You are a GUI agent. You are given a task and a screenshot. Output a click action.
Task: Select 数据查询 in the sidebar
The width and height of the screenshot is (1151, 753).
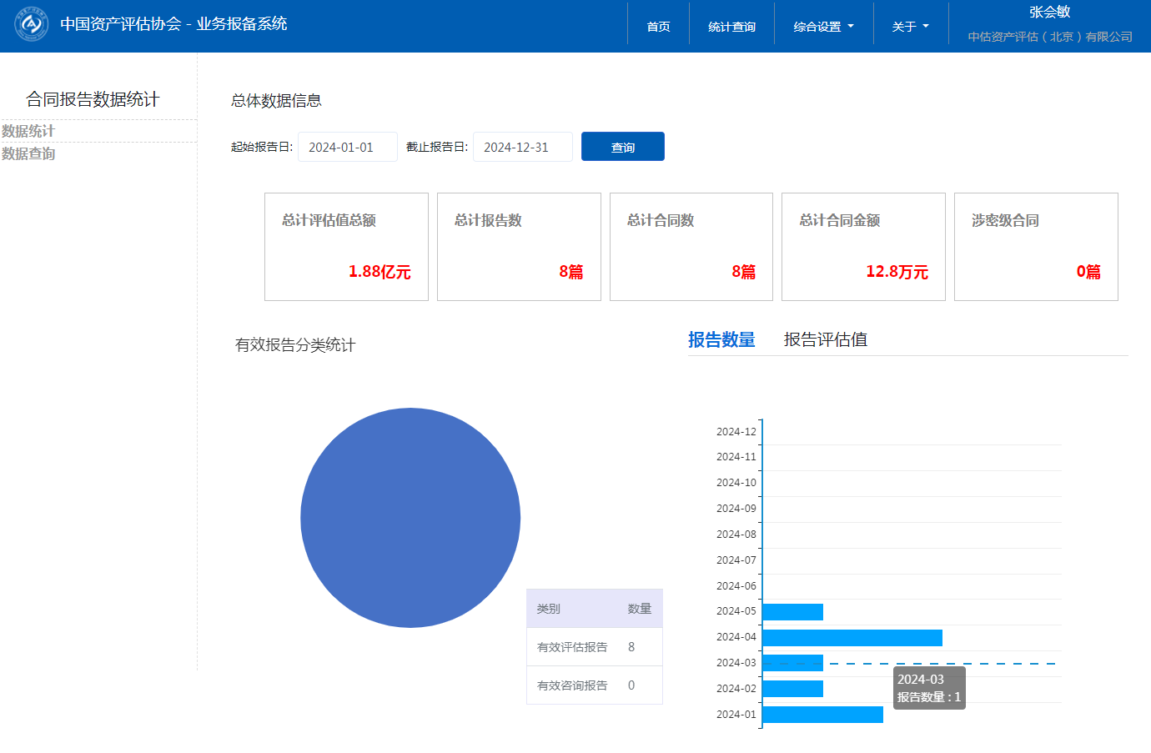tap(28, 153)
